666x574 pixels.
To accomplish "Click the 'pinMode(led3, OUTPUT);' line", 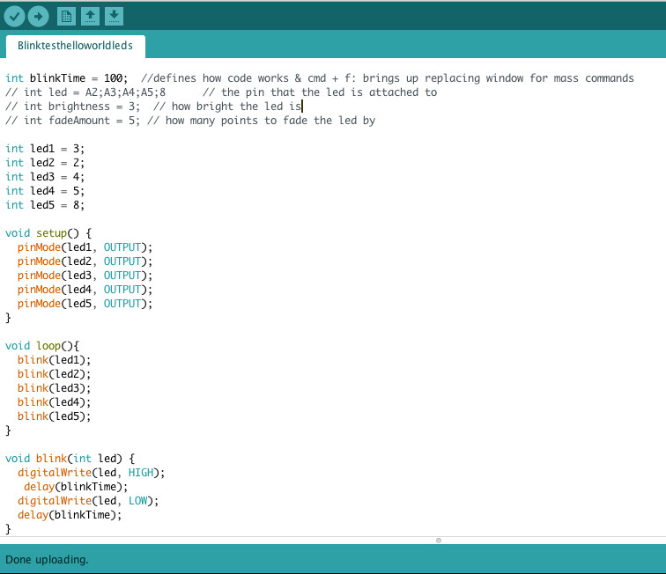I will point(85,275).
